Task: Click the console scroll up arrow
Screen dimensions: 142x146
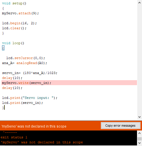Action: [139, 133]
